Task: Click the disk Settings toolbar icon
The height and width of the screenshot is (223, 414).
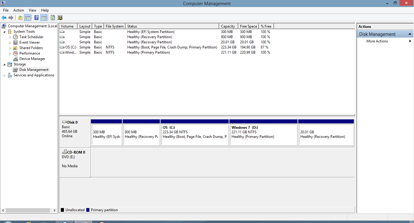Action: pyautogui.click(x=60, y=18)
